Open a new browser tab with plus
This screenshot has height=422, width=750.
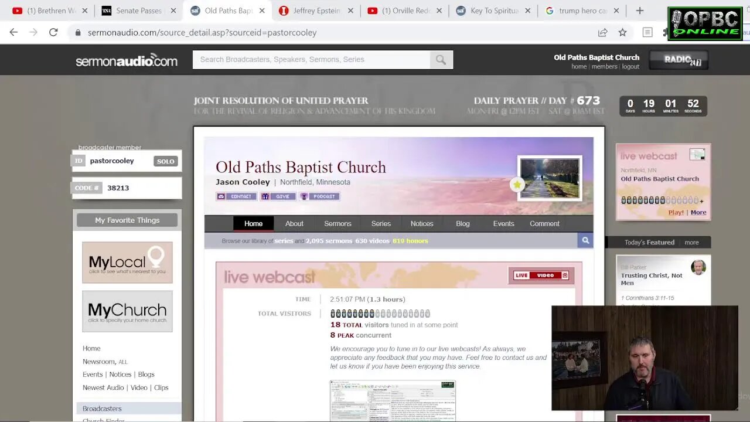(x=640, y=11)
